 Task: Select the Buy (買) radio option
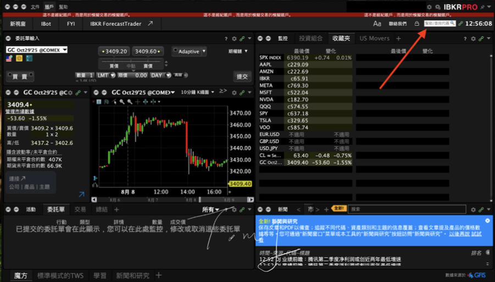point(14,76)
